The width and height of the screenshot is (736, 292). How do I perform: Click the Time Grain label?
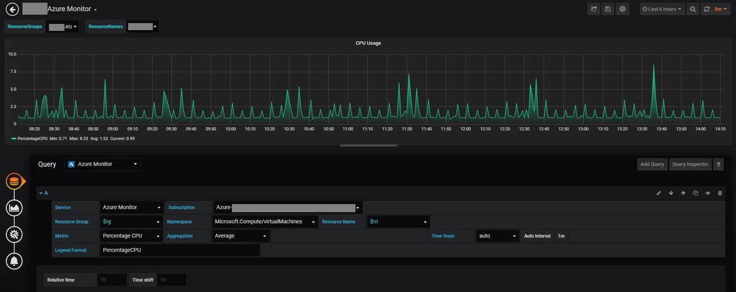tap(443, 235)
